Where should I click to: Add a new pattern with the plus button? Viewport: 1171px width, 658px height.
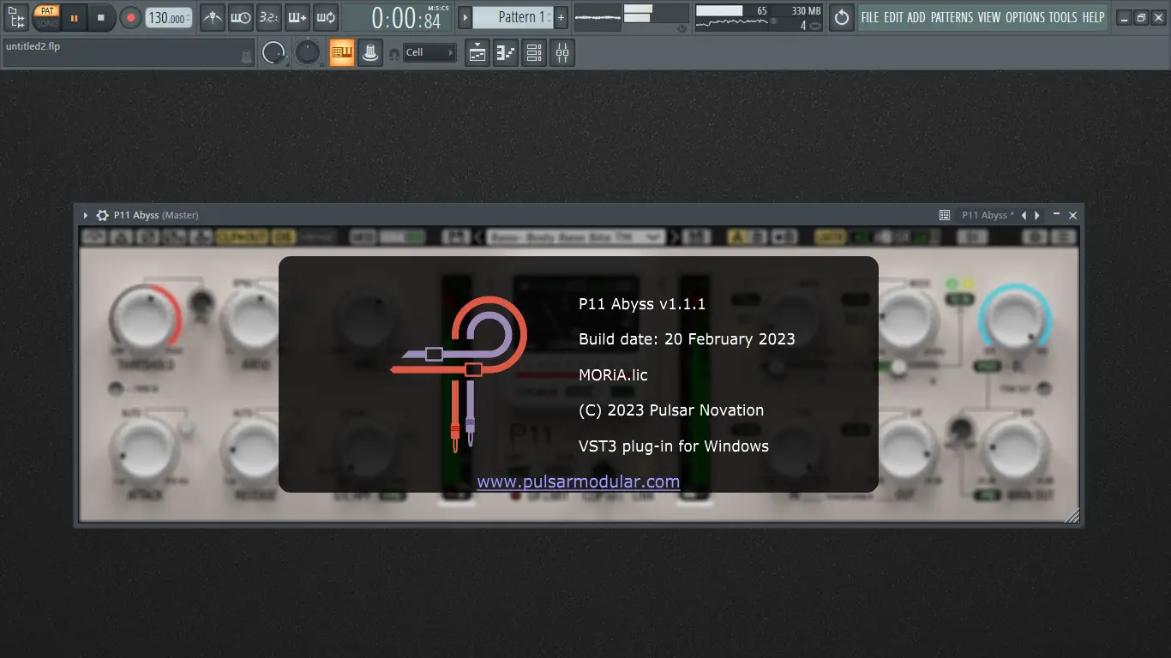[561, 17]
